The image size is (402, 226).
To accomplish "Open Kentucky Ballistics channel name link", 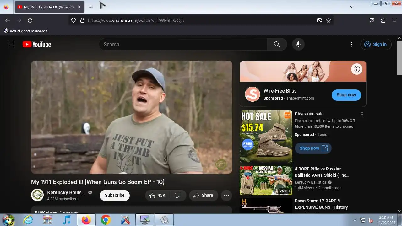I will 66,192.
